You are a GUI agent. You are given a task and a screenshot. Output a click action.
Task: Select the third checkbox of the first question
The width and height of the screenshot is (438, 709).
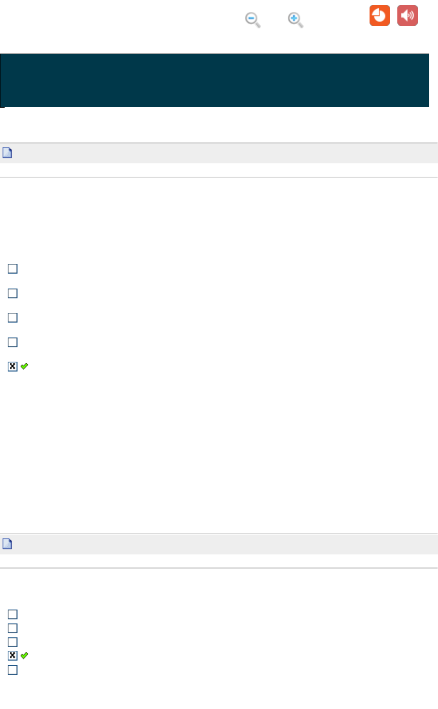tap(12, 317)
